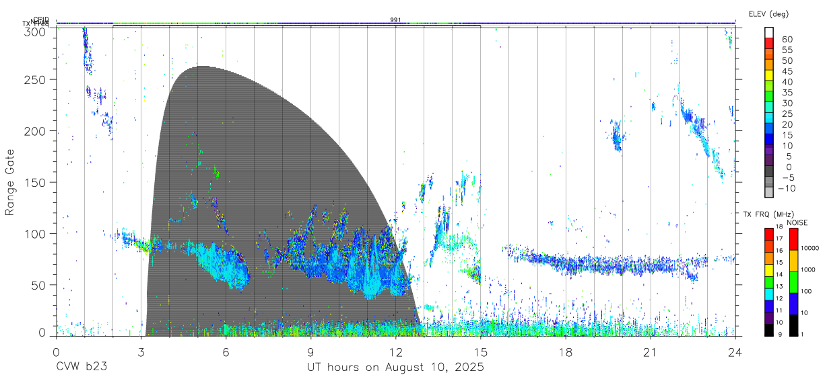Pick the yellow 40–45 degree elevation swatch
Image resolution: width=827 pixels, height=381 pixels.
click(769, 76)
